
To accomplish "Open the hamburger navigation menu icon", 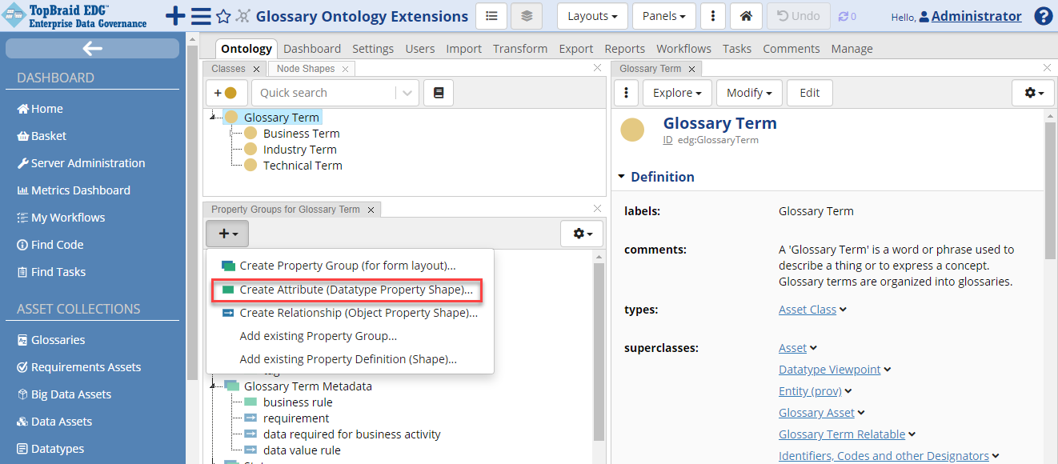I will [201, 16].
